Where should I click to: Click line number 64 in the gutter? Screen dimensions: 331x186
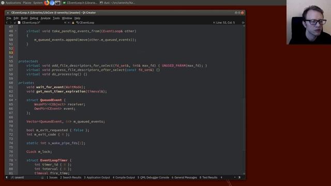pos(11,100)
